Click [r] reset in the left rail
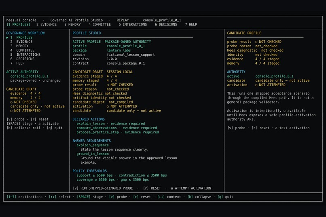 [x=40, y=119]
